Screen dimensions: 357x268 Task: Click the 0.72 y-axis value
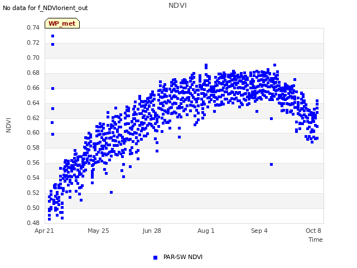click(x=33, y=42)
